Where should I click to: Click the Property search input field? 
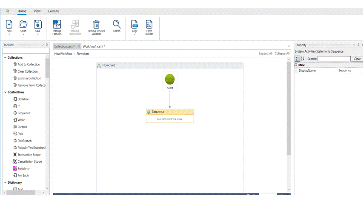pos(334,59)
